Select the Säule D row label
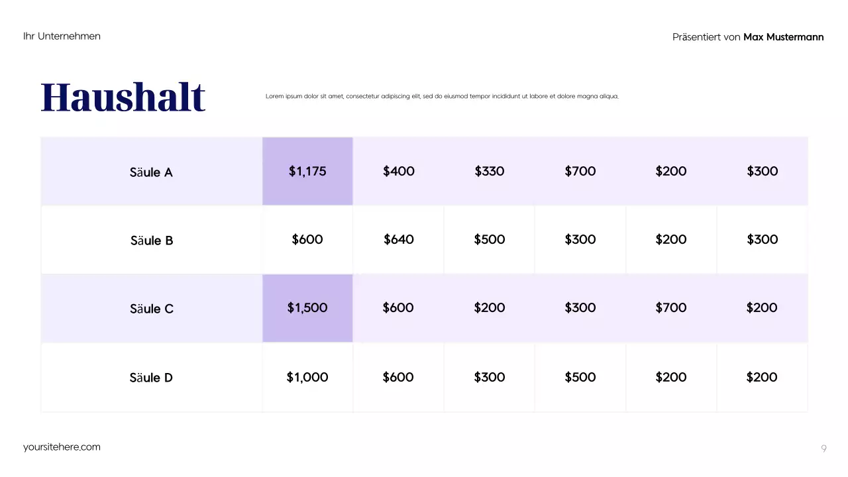The image size is (848, 477). (151, 378)
